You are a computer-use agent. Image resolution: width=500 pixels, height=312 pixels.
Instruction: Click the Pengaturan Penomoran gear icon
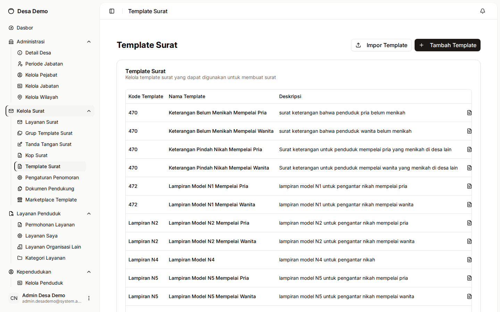coord(20,177)
